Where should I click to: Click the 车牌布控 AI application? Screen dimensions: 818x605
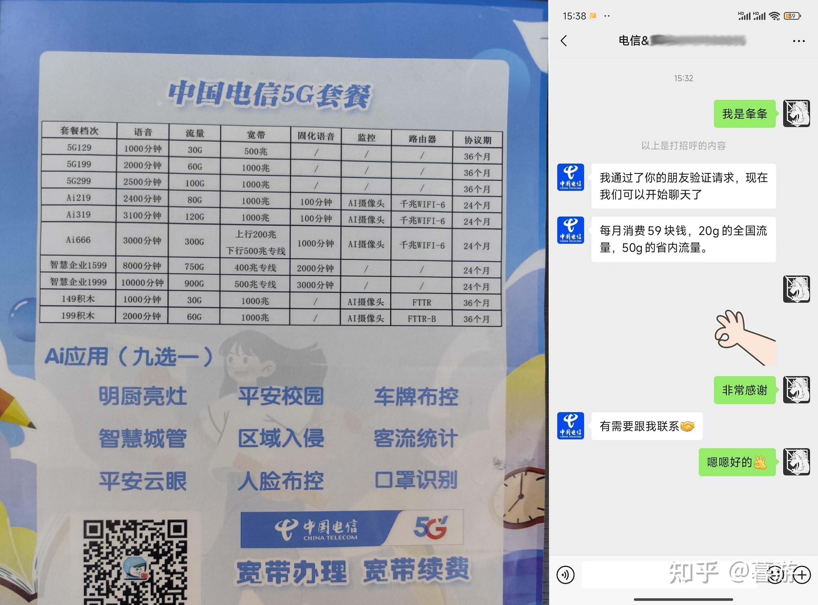click(416, 397)
